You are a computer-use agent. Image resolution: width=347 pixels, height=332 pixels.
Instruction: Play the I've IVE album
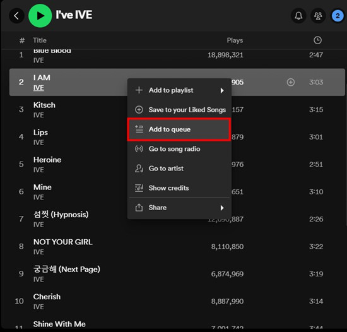point(40,16)
